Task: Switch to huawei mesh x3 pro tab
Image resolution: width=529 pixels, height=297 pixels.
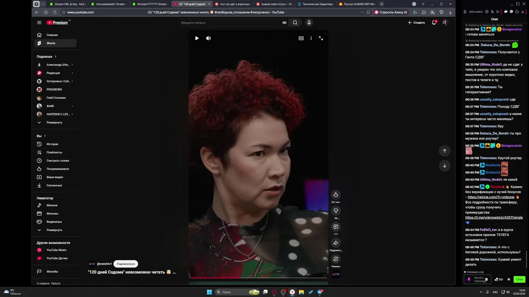Action: pos(274,4)
